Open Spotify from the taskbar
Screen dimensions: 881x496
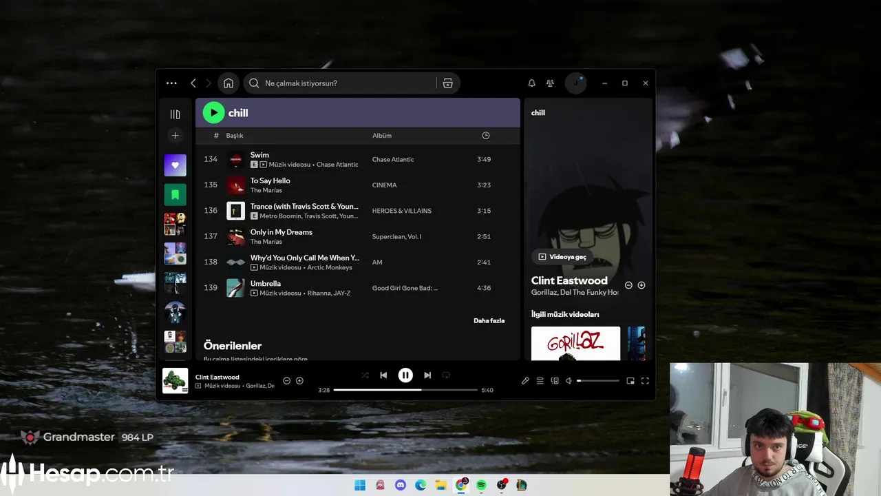[481, 485]
